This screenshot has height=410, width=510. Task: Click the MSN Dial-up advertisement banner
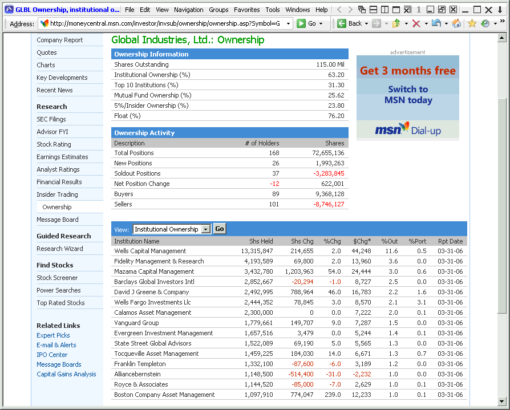click(407, 98)
